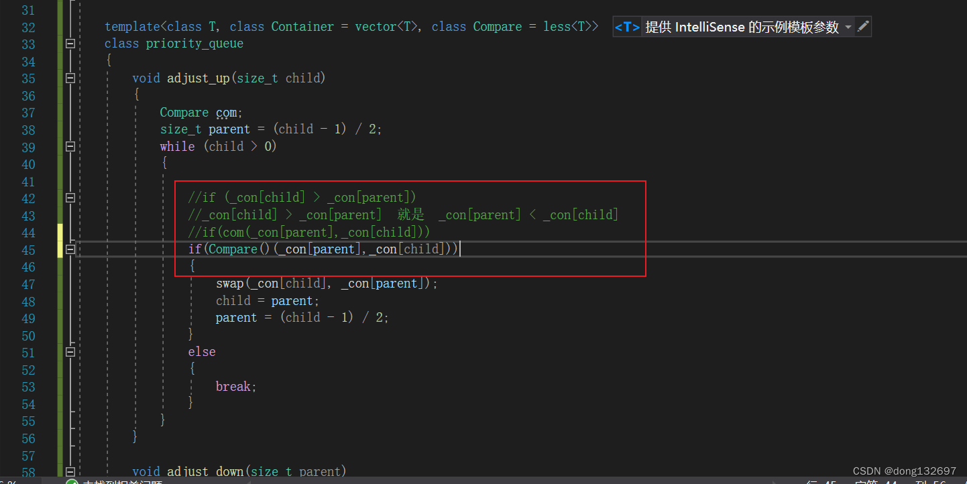Click the '就是' text in line 43 comment
The height and width of the screenshot is (484, 967).
tap(410, 215)
